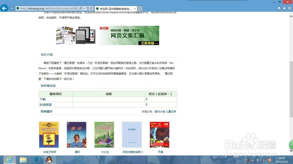Click the 服务项目 table header

point(56,94)
